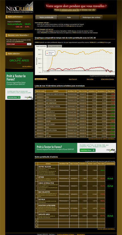Click the OK newsletter button
122x235 pixels.
pyautogui.click(x=29, y=44)
